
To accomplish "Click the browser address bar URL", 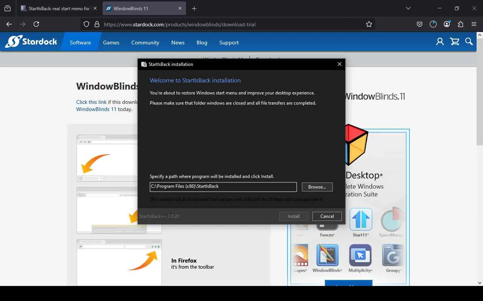I will [180, 24].
